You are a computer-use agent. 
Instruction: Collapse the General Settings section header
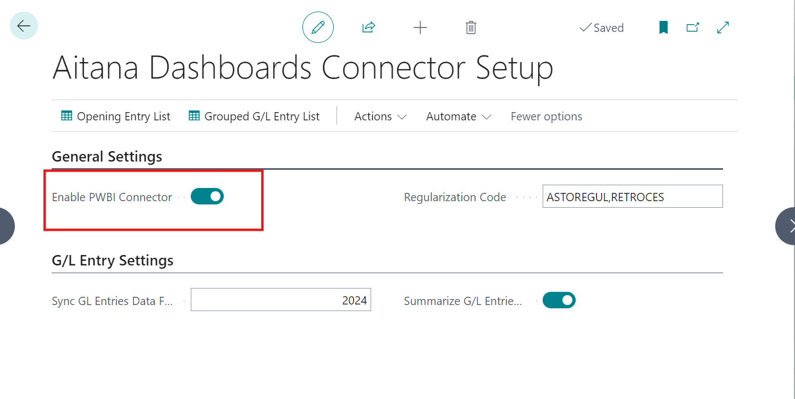[x=107, y=157]
